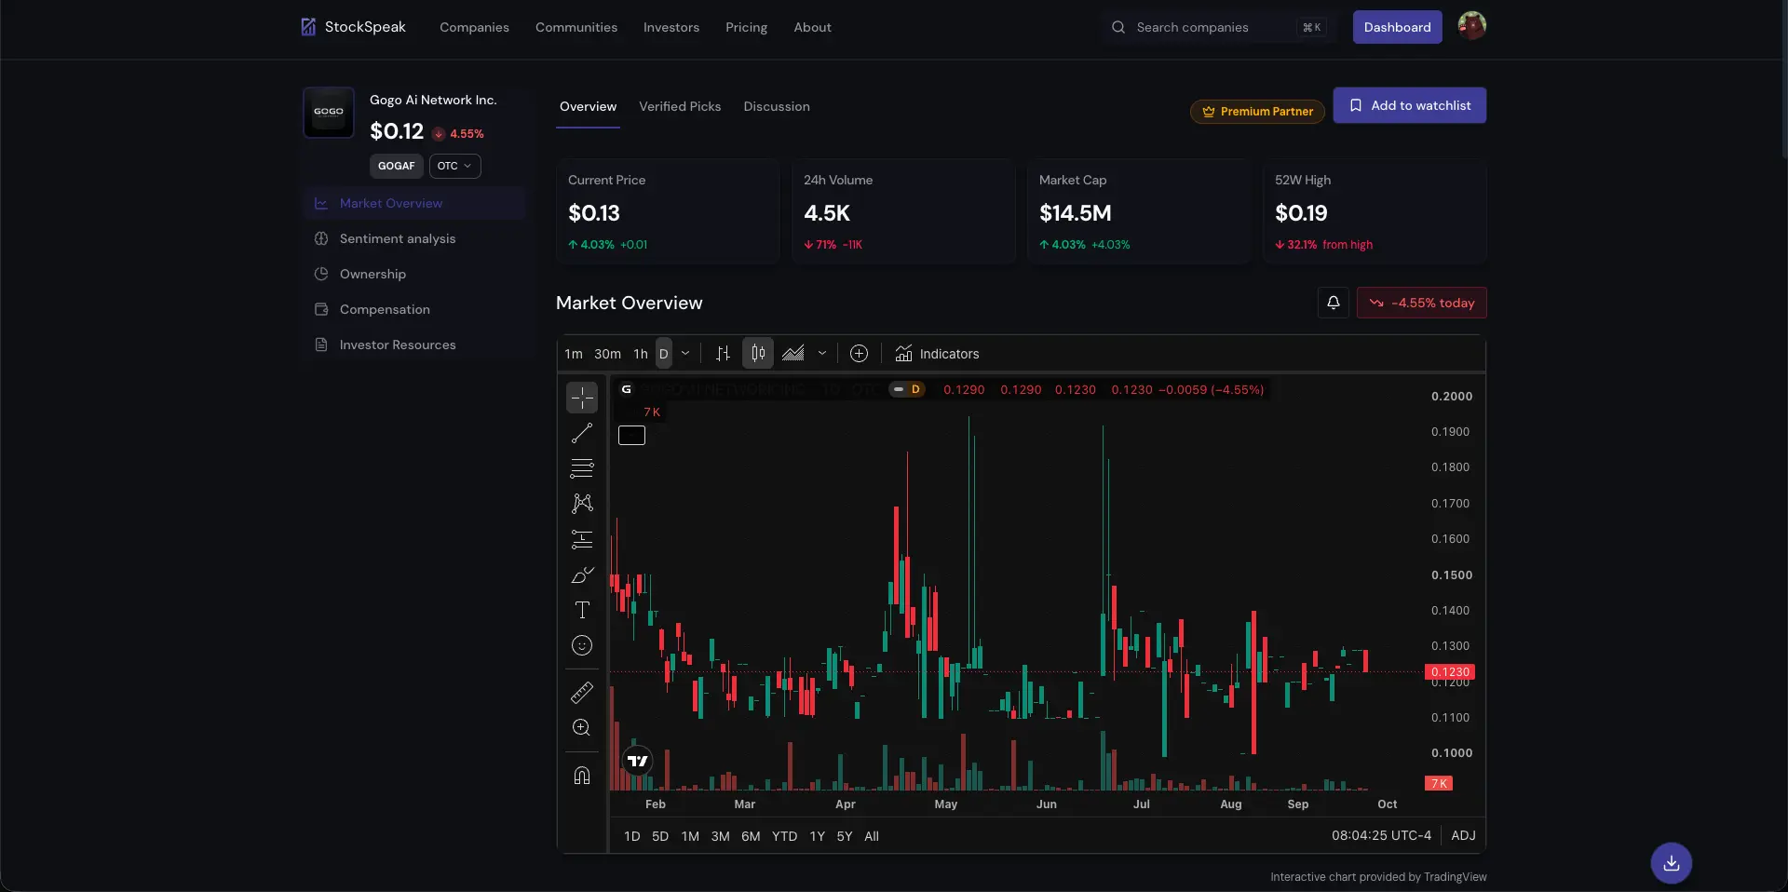Viewport: 1788px width, 892px height.
Task: Click the GOGAF ticker badge
Action: click(397, 166)
